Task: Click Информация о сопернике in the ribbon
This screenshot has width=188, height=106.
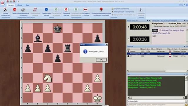Action: pyautogui.click(x=123, y=12)
